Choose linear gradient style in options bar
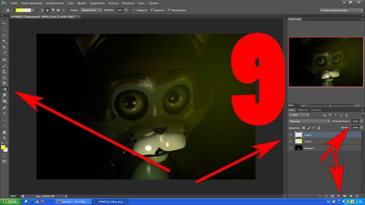365x205 pixels. [42, 10]
